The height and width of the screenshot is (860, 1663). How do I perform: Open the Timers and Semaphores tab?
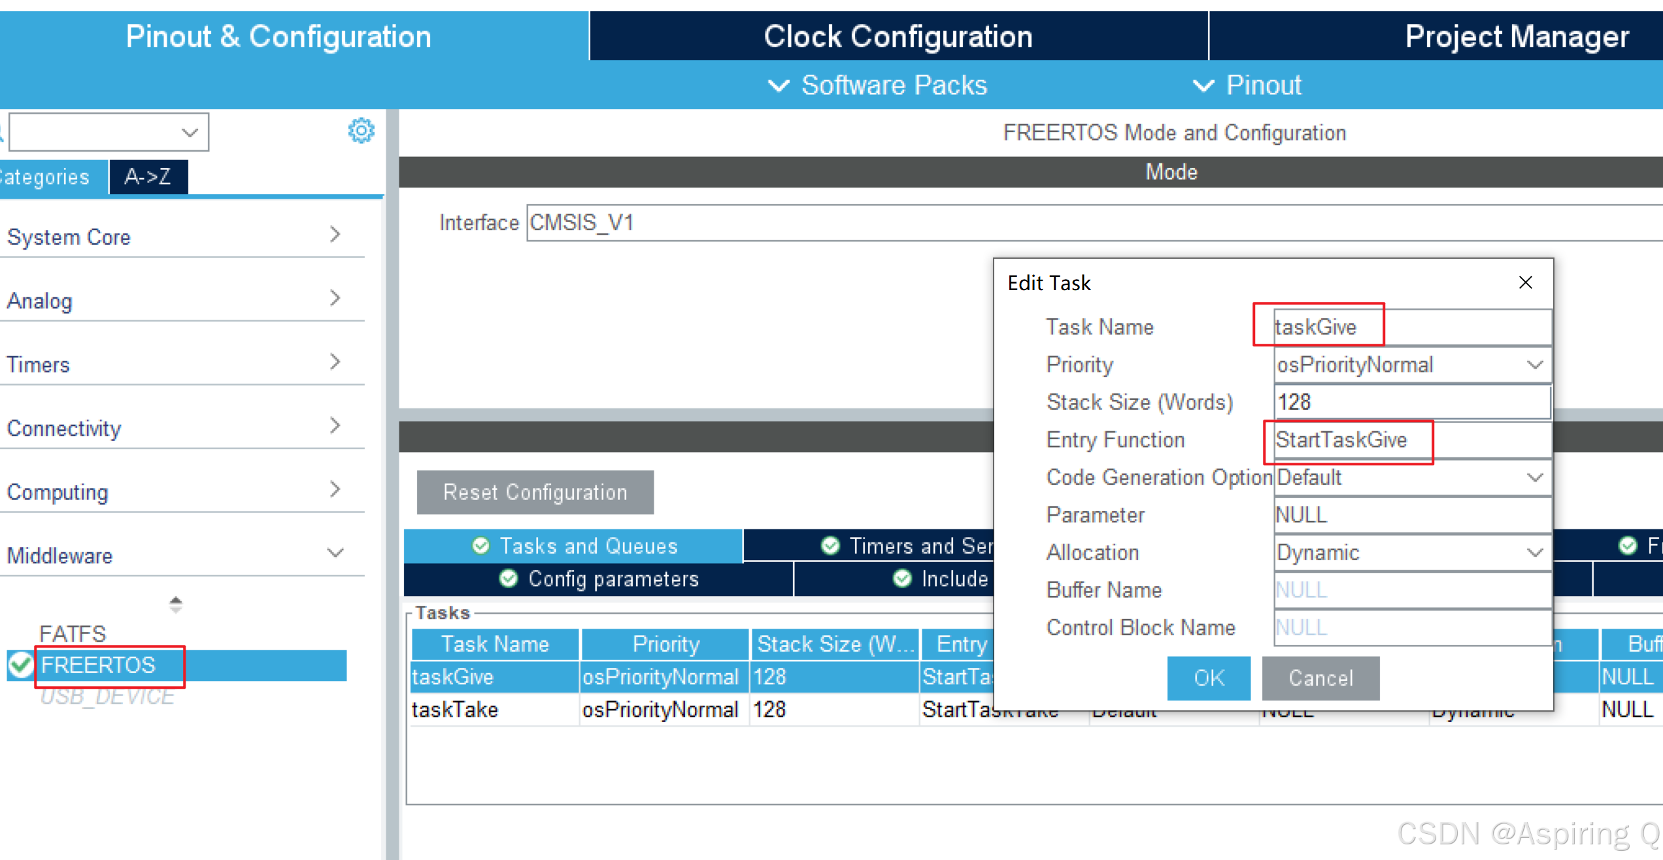869,546
